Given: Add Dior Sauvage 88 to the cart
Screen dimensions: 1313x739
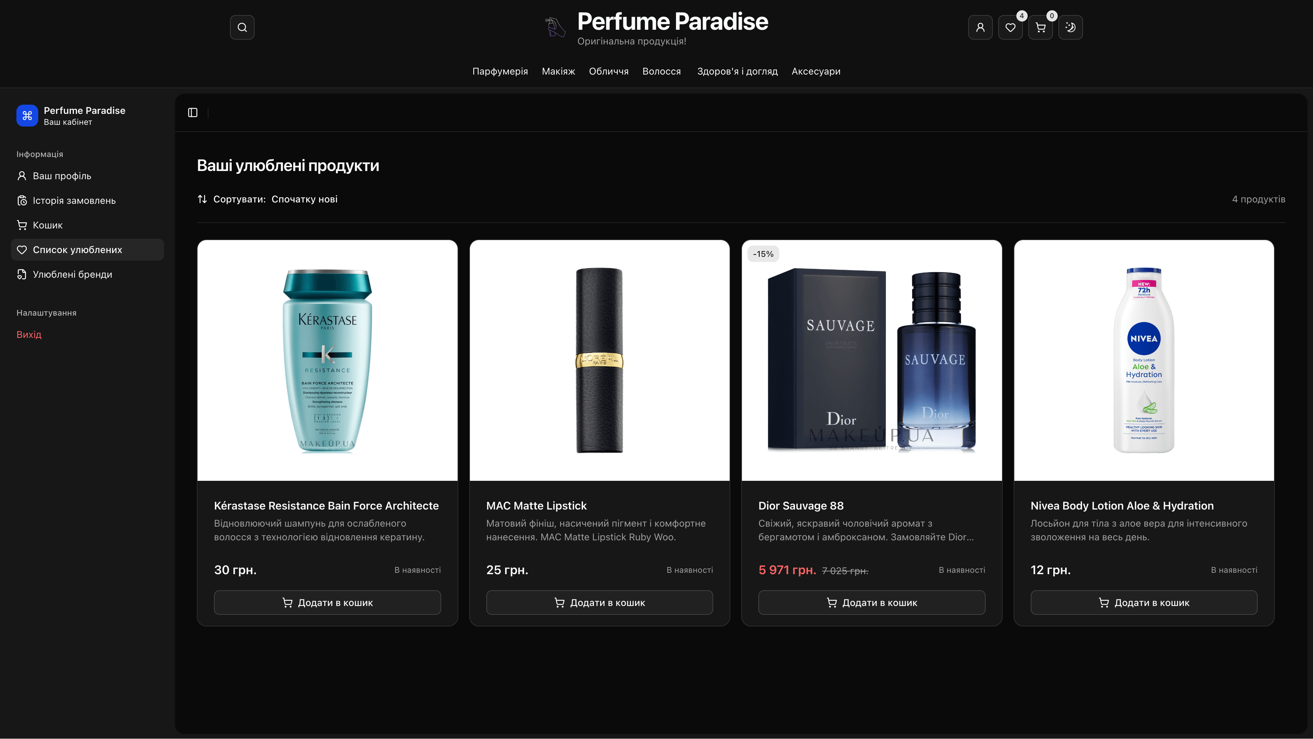Looking at the screenshot, I should click(x=871, y=602).
